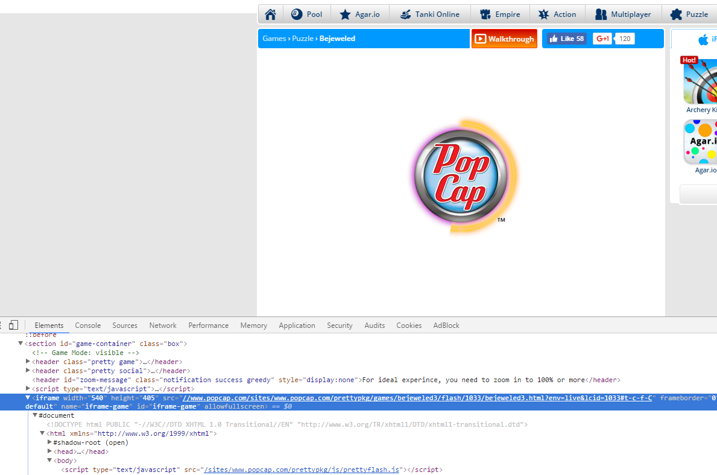Click the Puzzle breadcrumb link
This screenshot has width=717, height=475.
(x=303, y=39)
